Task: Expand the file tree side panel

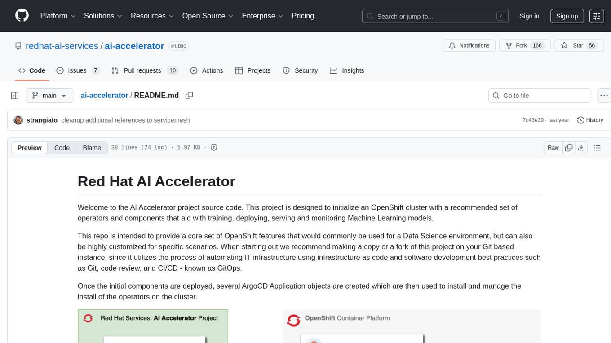Action: tap(15, 96)
